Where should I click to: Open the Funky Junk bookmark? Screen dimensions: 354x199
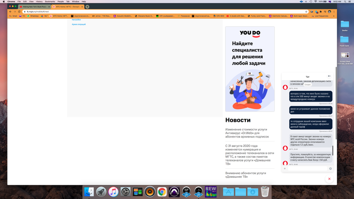point(257,16)
